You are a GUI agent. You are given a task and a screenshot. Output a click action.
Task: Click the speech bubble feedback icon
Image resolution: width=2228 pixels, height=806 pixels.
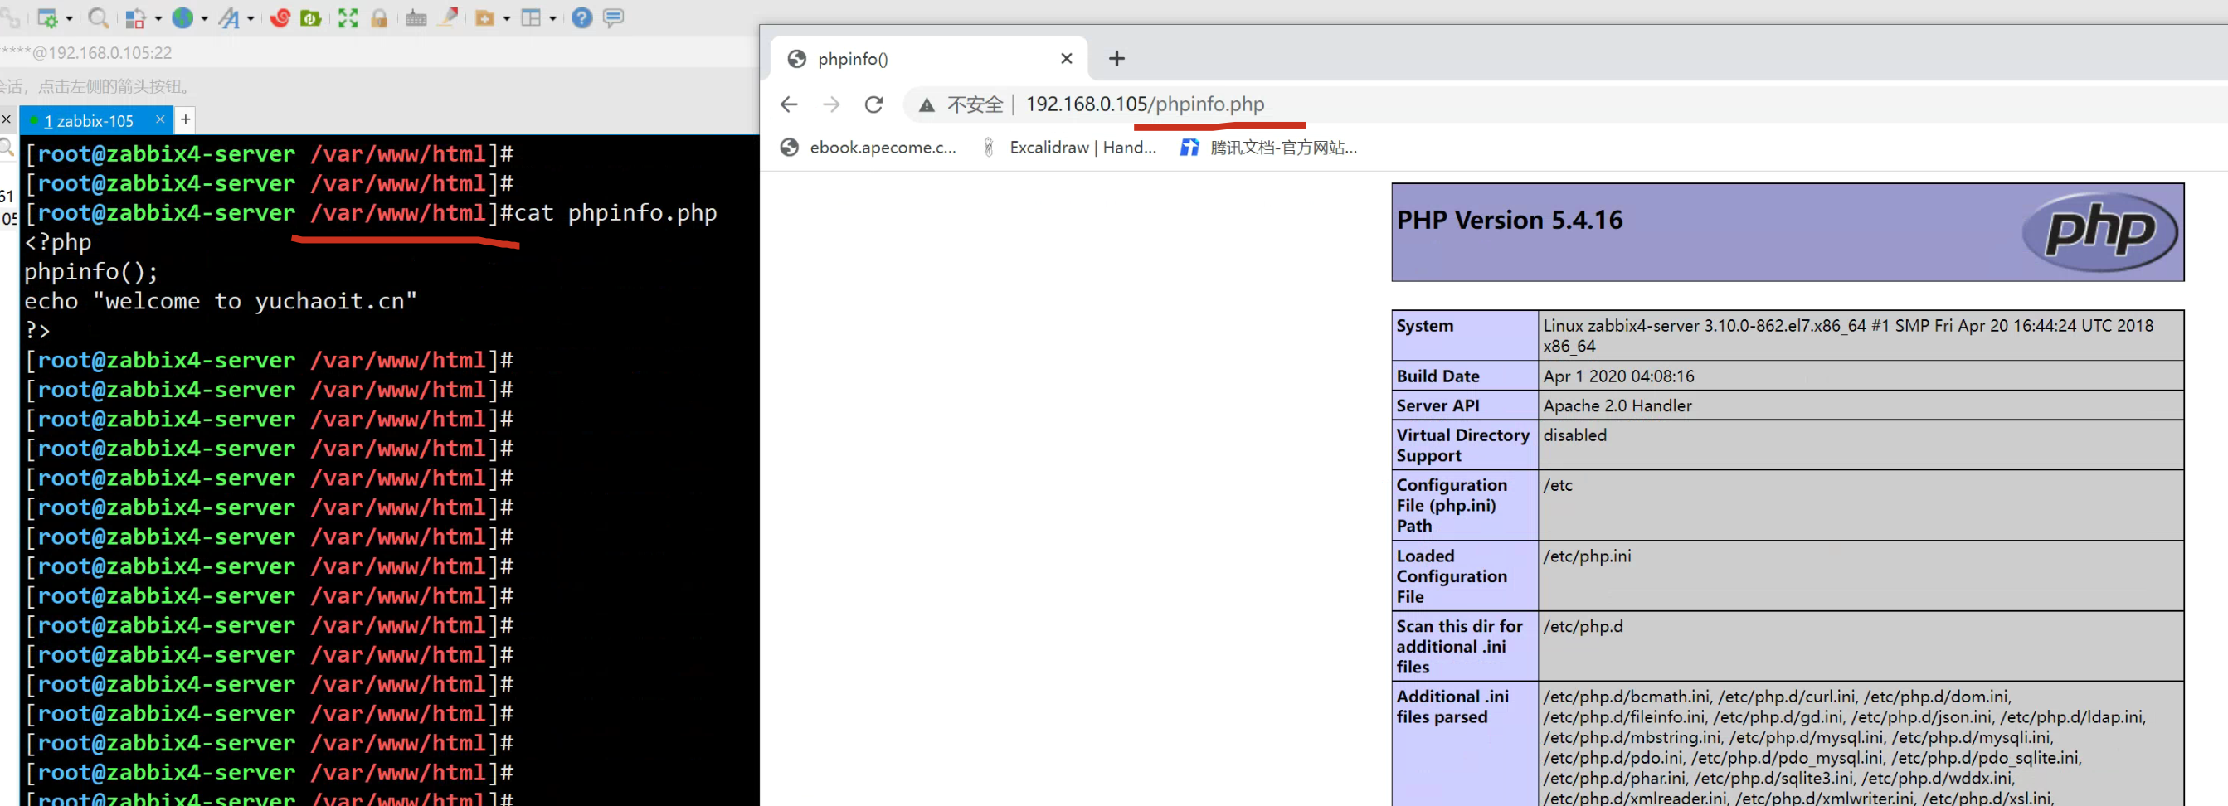tap(613, 18)
